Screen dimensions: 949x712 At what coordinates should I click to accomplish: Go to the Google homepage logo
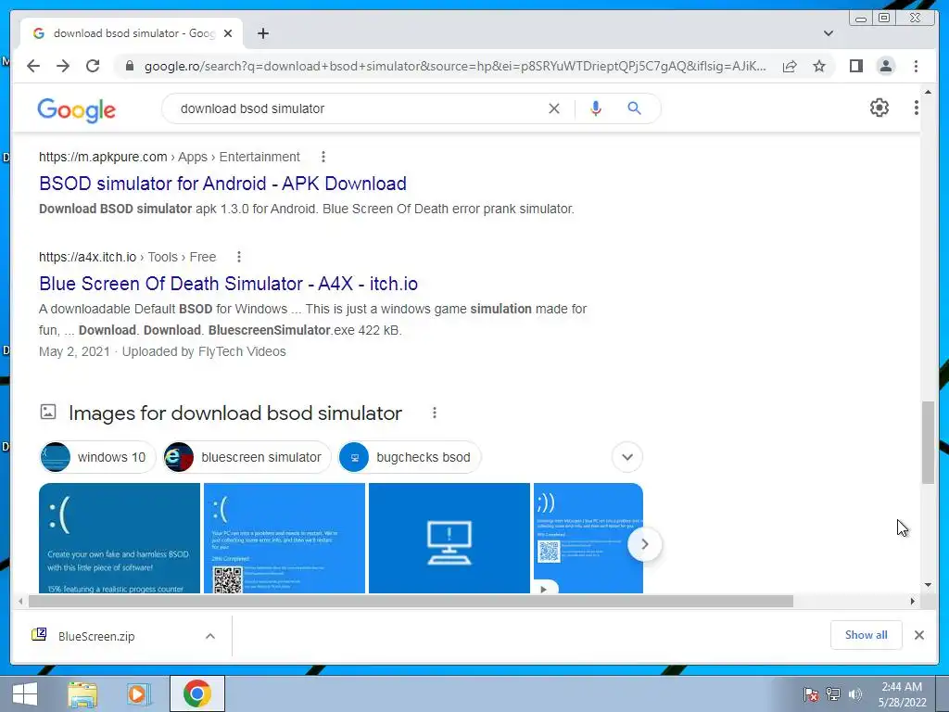tap(76, 110)
